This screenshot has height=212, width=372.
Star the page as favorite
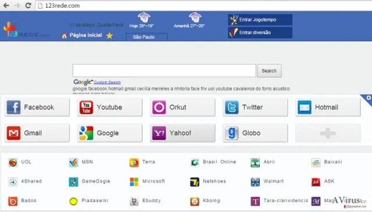(109, 35)
